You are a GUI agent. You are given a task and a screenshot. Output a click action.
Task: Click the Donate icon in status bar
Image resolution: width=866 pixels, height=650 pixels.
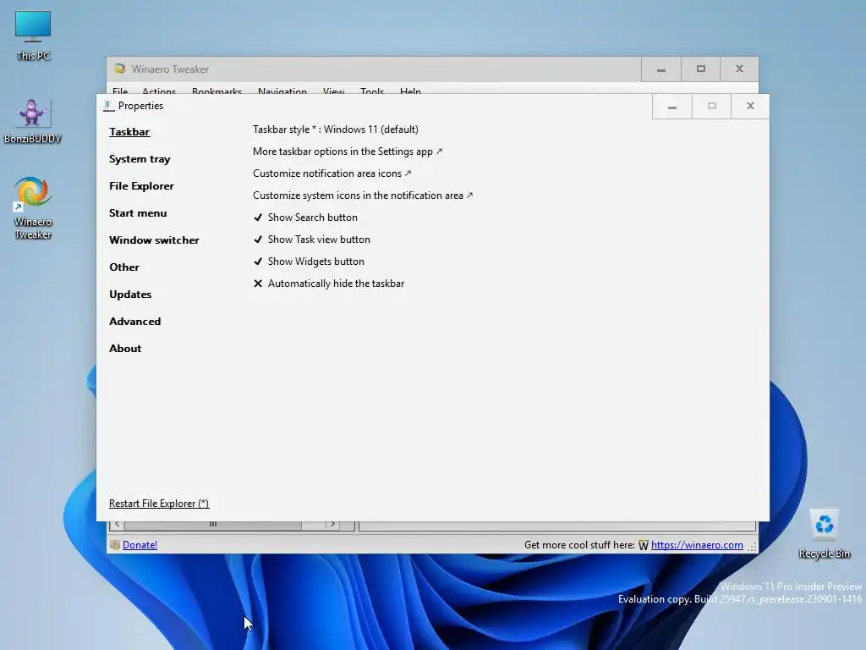click(115, 545)
